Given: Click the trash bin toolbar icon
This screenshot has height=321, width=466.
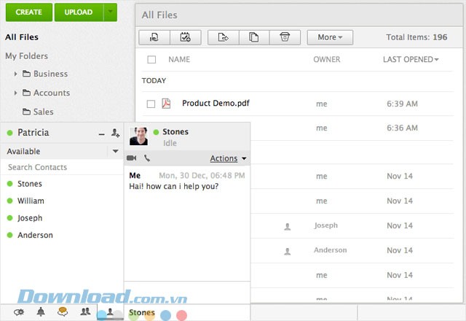Looking at the screenshot, I should 285,37.
